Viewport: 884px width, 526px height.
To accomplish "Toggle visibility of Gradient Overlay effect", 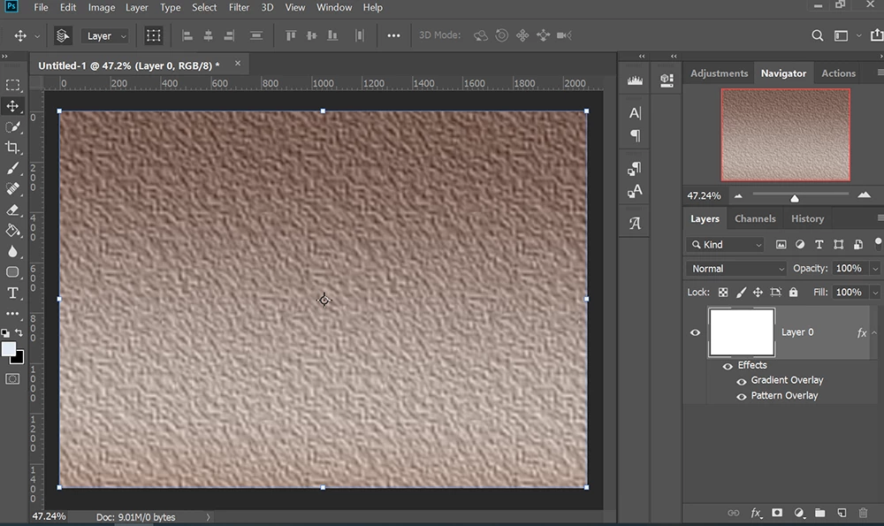I will pos(742,380).
